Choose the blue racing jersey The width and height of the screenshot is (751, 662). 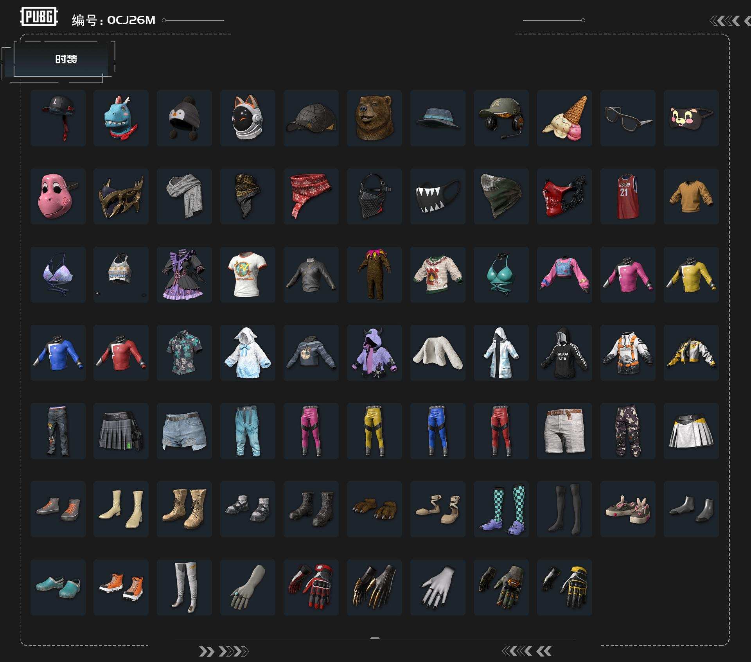58,353
